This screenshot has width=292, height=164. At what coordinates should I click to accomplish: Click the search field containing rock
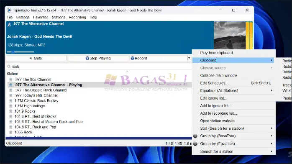pos(99,67)
